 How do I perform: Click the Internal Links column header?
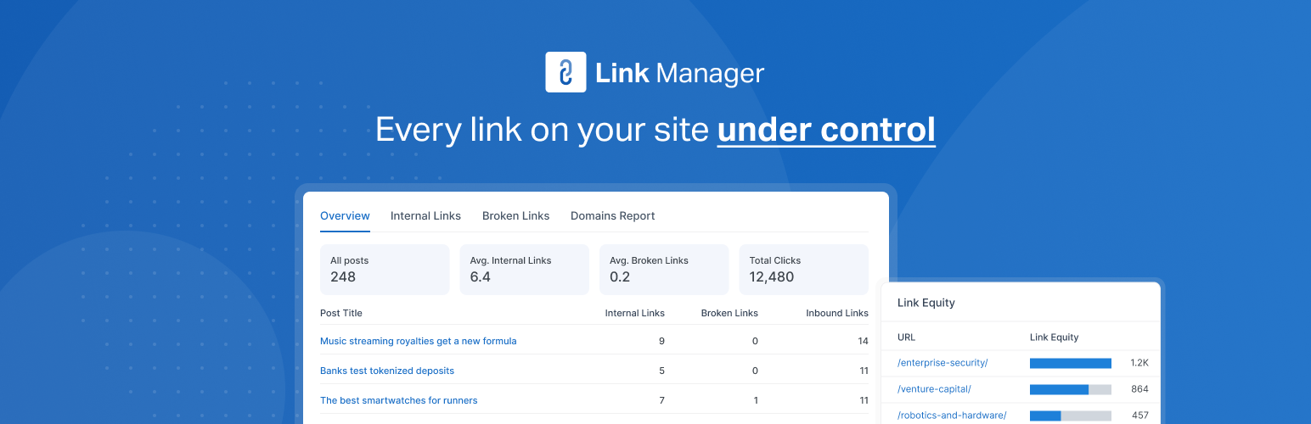635,313
